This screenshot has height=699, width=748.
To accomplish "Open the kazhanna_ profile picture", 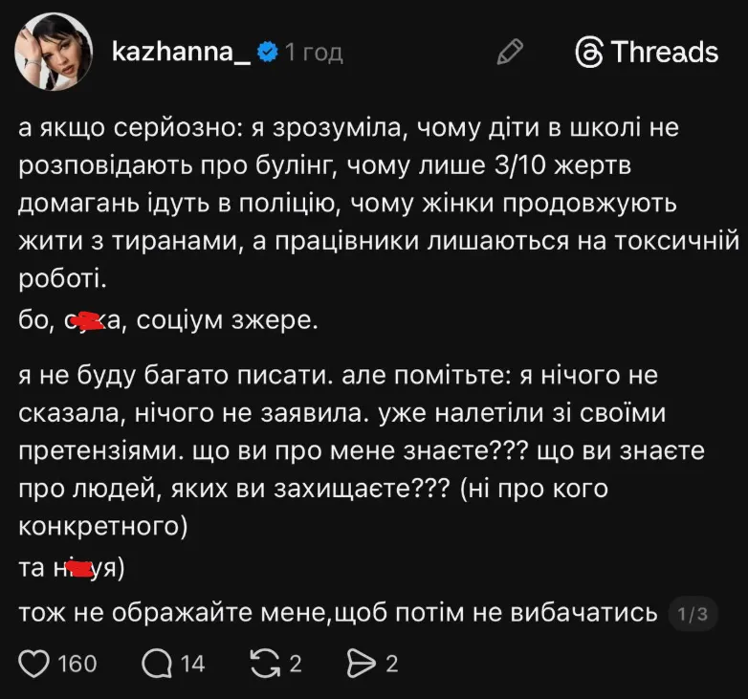I will [53, 52].
